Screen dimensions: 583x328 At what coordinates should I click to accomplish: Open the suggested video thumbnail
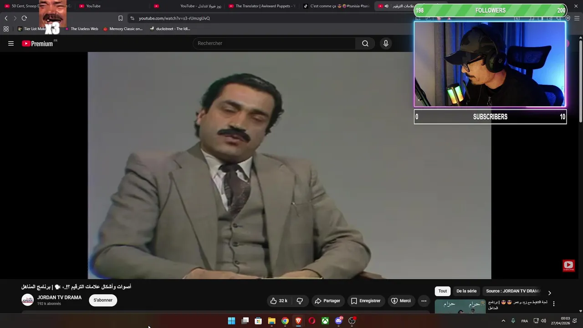pos(460,307)
